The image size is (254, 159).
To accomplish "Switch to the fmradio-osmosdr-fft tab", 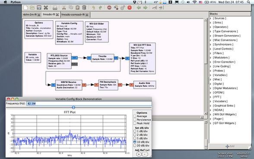I will pyautogui.click(x=73, y=15).
